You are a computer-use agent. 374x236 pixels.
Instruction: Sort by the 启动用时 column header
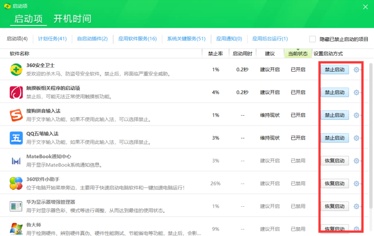pyautogui.click(x=242, y=54)
